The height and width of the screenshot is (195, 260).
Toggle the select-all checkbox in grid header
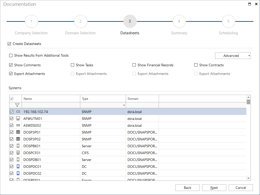pyautogui.click(x=12, y=99)
